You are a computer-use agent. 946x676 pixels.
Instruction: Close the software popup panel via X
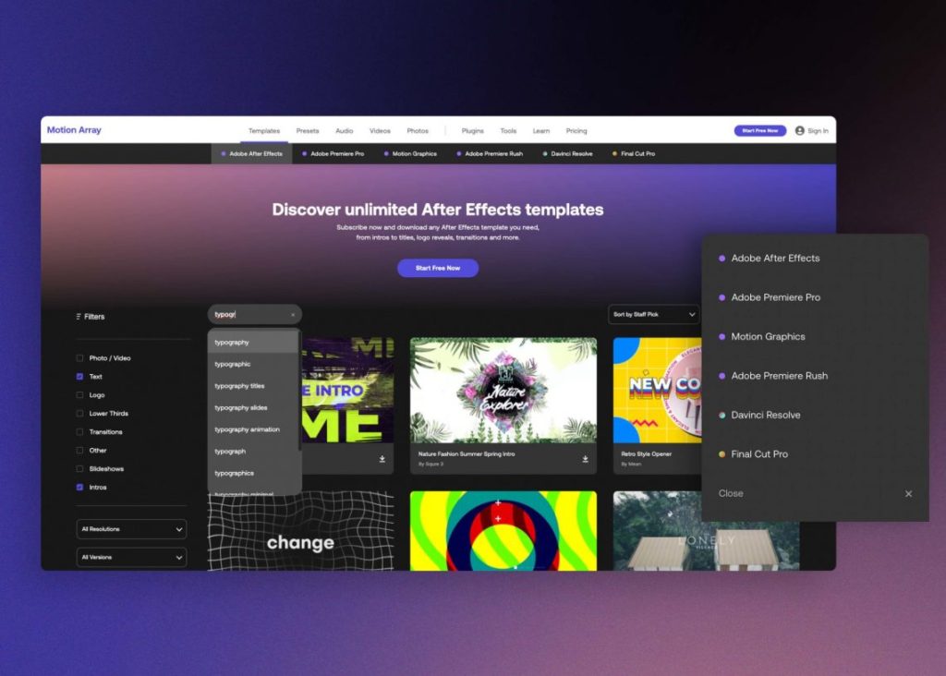908,494
